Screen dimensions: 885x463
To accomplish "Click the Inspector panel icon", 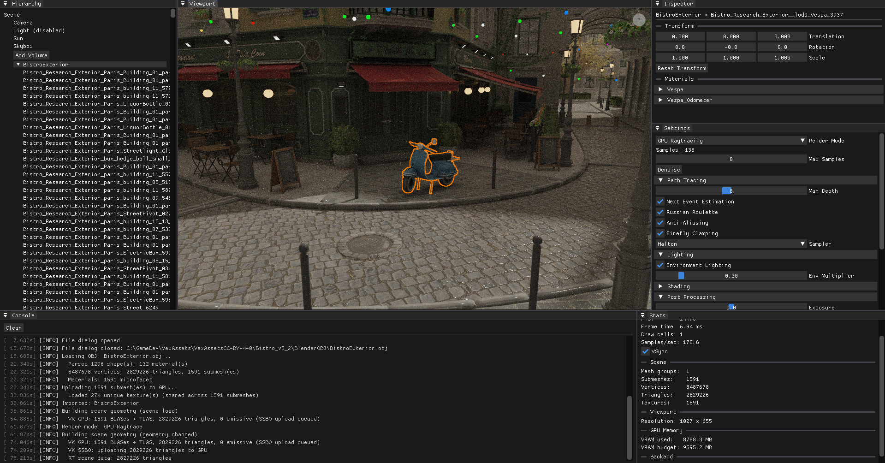I will (657, 4).
